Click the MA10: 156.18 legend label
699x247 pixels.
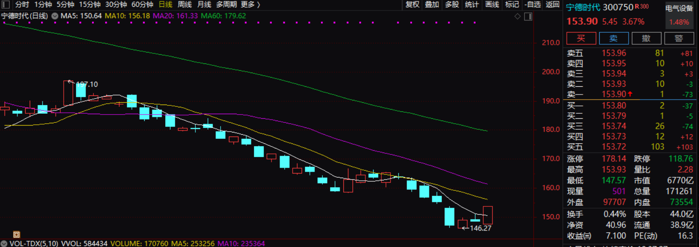coord(127,16)
